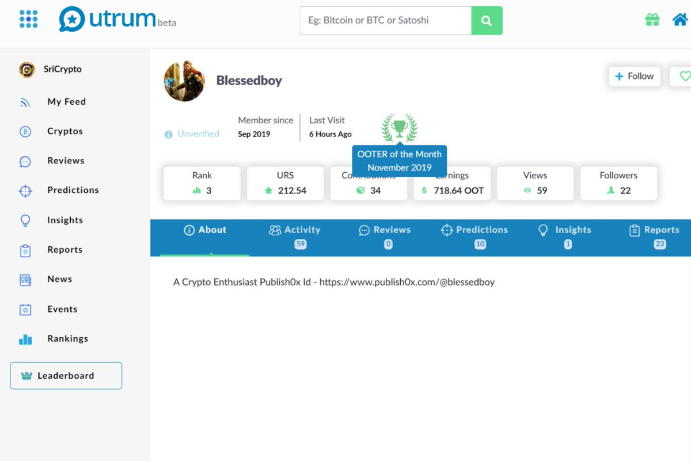
Task: Click the OOTER trophy badge icon
Action: tap(400, 128)
